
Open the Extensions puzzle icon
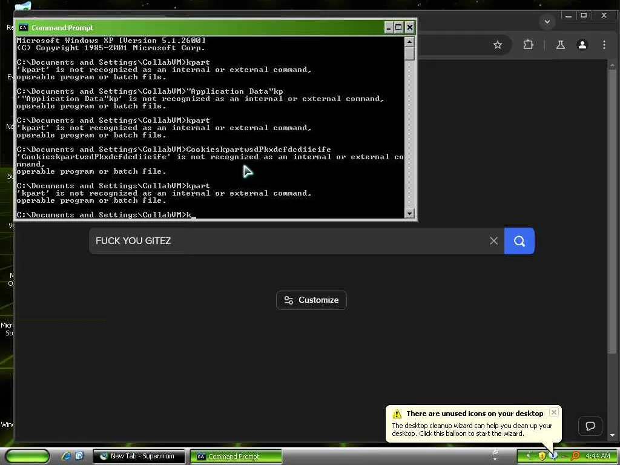528,45
